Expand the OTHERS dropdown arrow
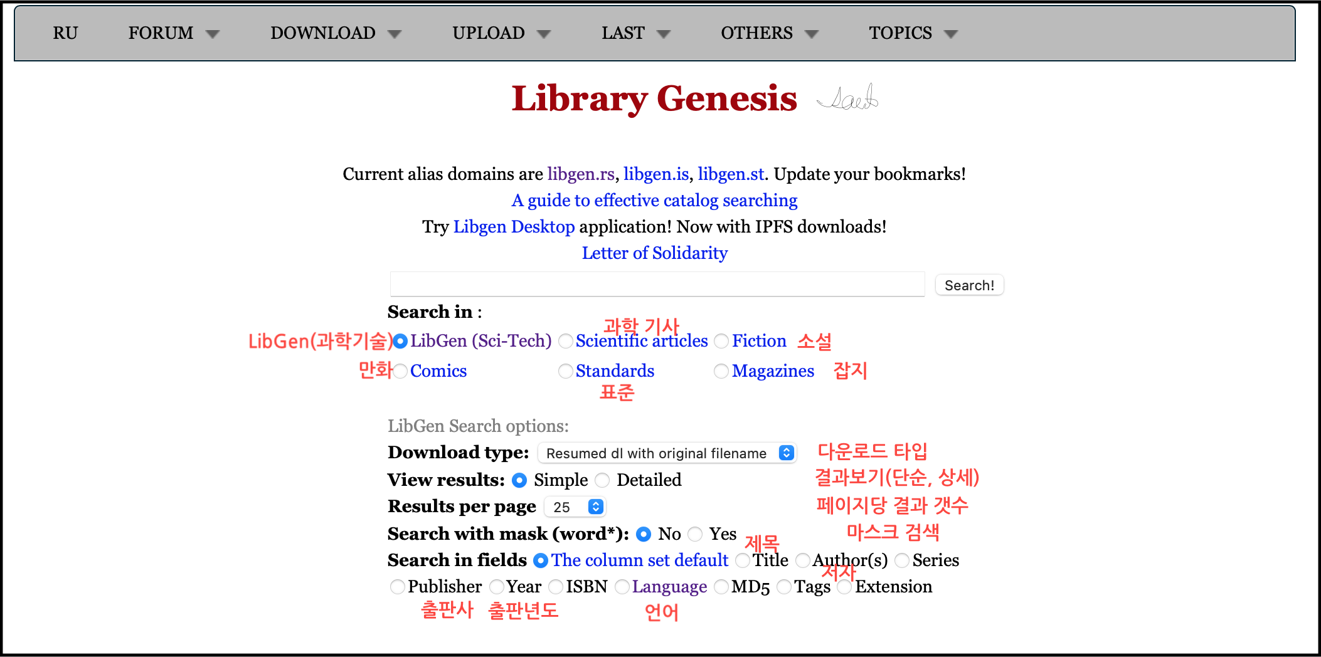The image size is (1321, 657). coord(812,34)
